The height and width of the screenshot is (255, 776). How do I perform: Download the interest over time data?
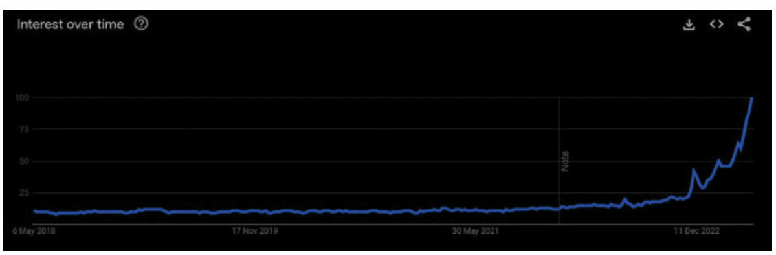click(689, 25)
